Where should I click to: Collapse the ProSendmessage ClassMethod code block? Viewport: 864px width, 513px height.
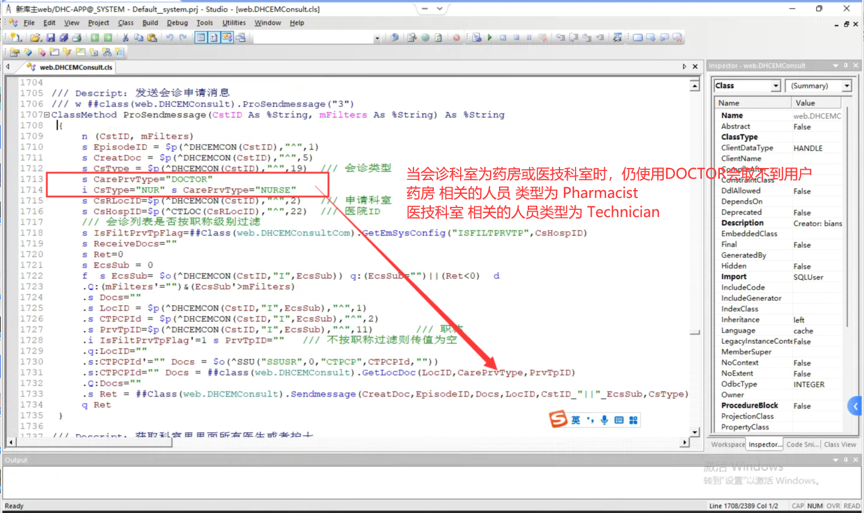pos(47,115)
